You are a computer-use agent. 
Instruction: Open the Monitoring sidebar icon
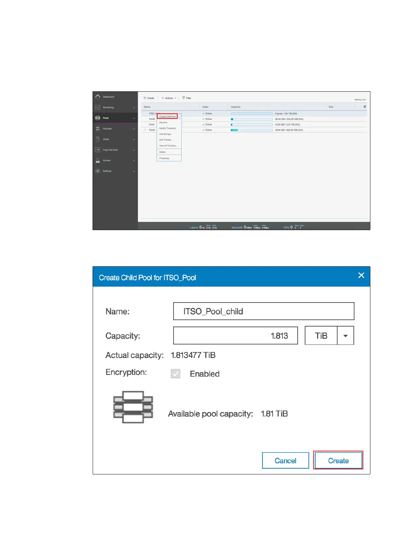pos(98,107)
